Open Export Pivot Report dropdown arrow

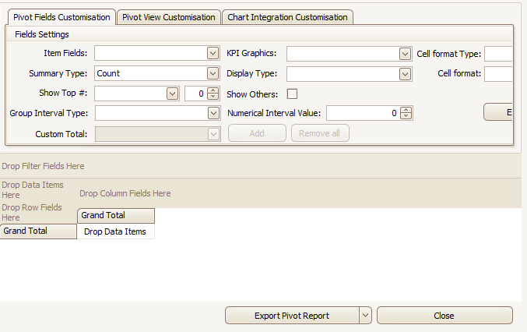pos(365,316)
